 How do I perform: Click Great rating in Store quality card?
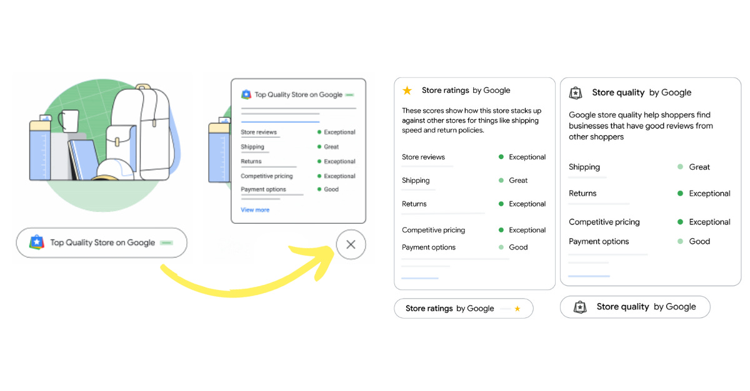click(699, 167)
